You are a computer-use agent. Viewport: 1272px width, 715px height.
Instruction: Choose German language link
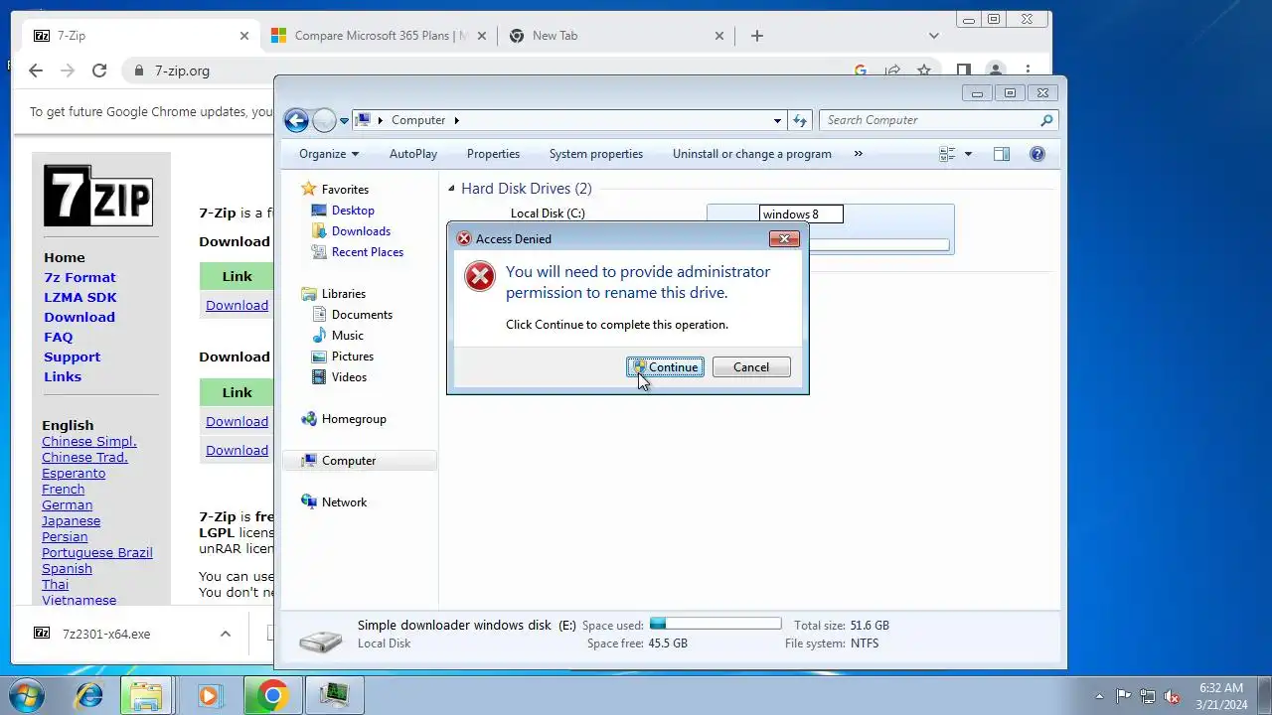tap(67, 505)
